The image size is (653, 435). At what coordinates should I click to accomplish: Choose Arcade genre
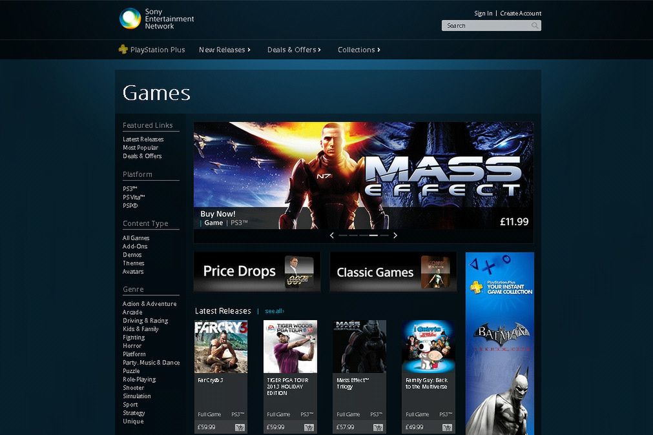(x=132, y=312)
